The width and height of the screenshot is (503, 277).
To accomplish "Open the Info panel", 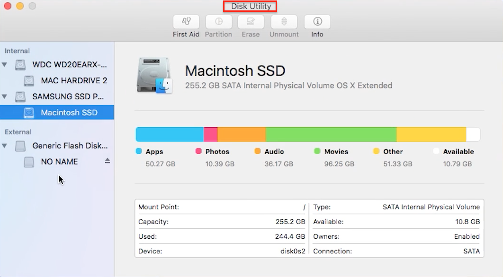I will point(317,25).
